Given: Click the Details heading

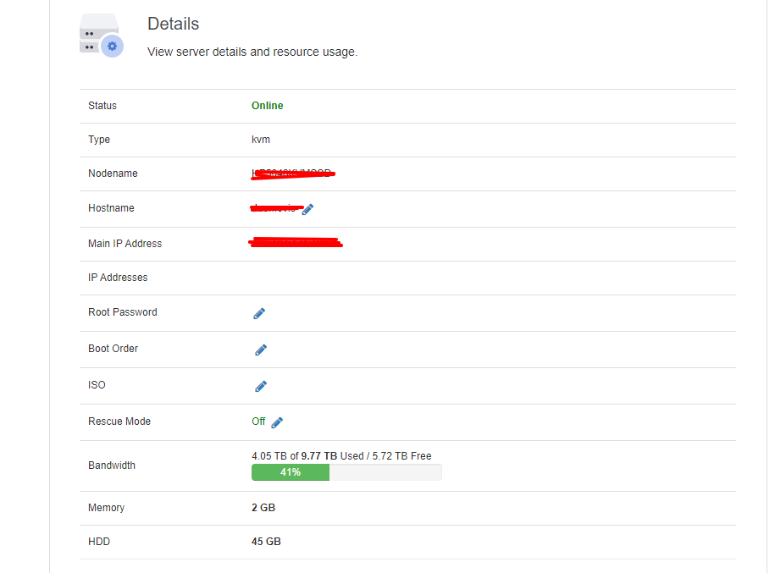Looking at the screenshot, I should point(173,24).
